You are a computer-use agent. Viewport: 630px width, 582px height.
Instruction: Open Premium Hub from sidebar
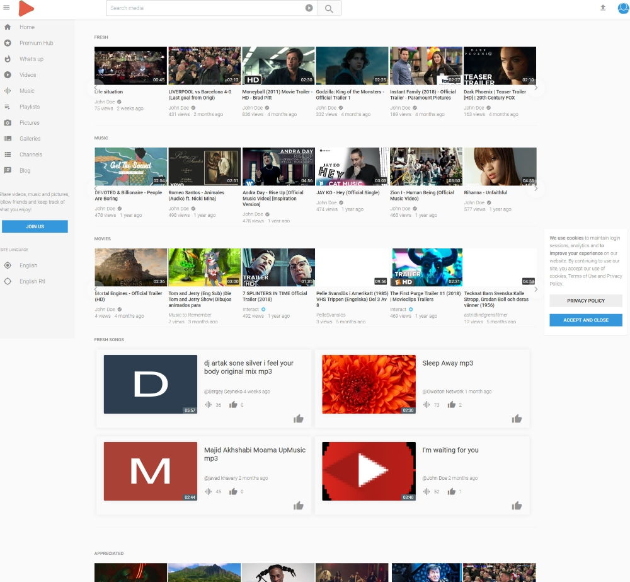coord(36,43)
